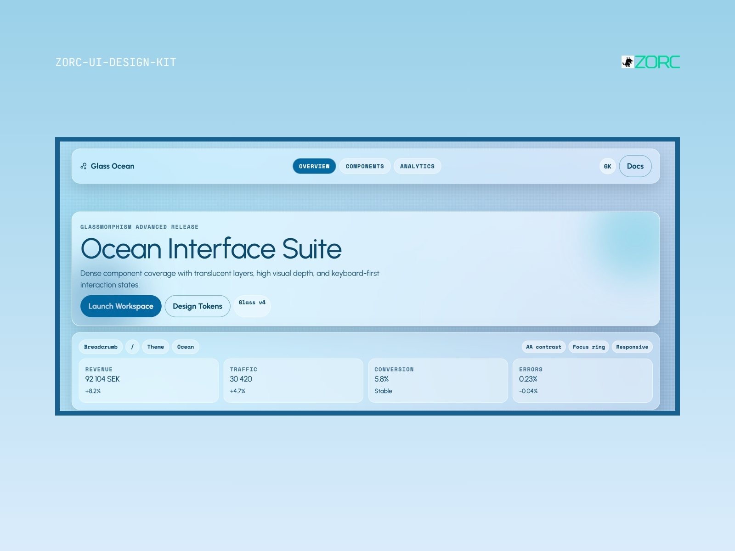Open the Revenue stat card

coord(149,381)
